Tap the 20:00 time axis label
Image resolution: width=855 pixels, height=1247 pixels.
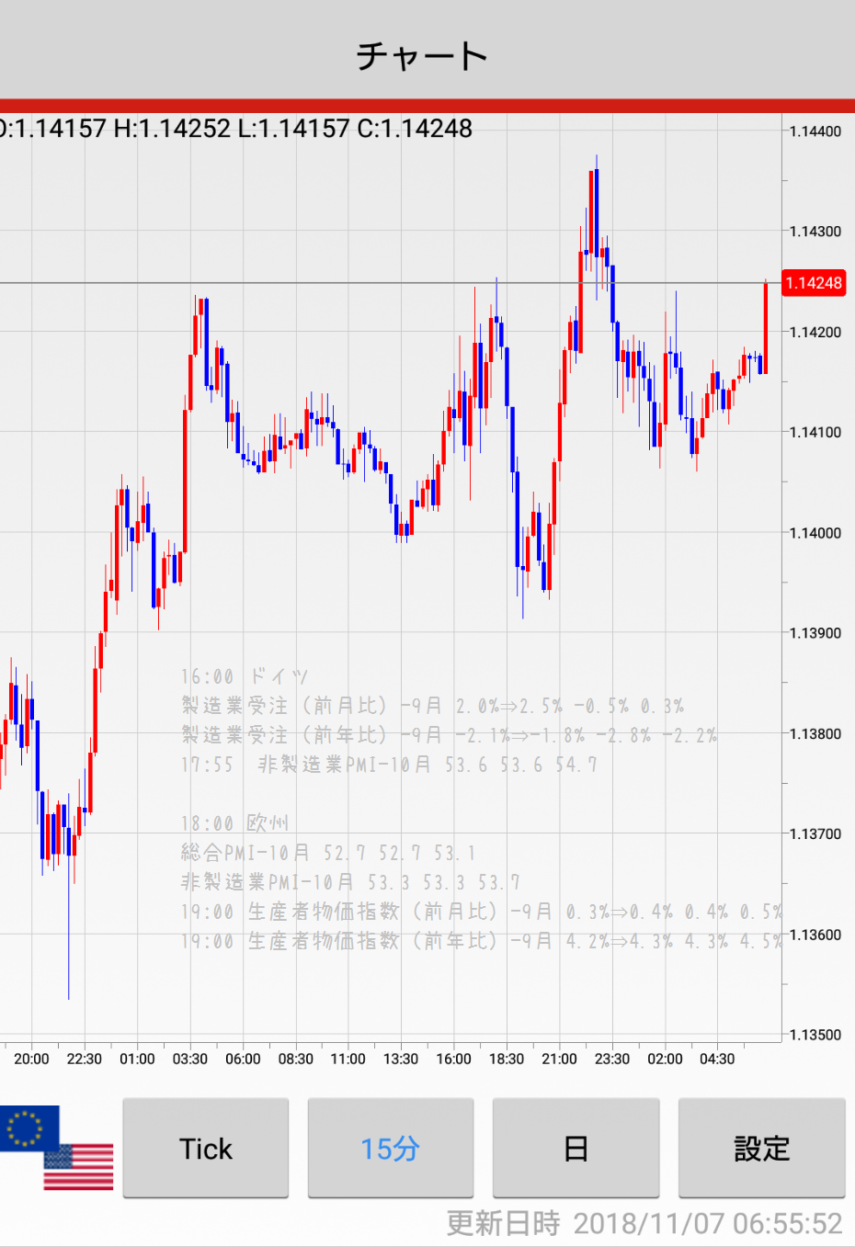31,1059
